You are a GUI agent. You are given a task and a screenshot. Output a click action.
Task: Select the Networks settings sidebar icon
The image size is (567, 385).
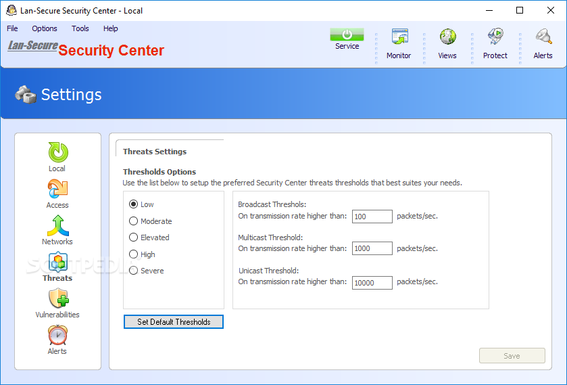tap(58, 225)
